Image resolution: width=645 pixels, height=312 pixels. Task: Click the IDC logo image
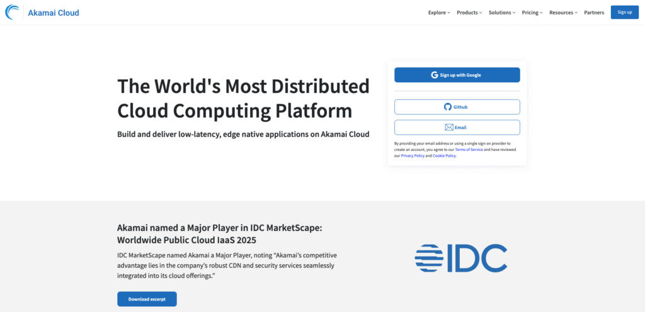click(460, 258)
